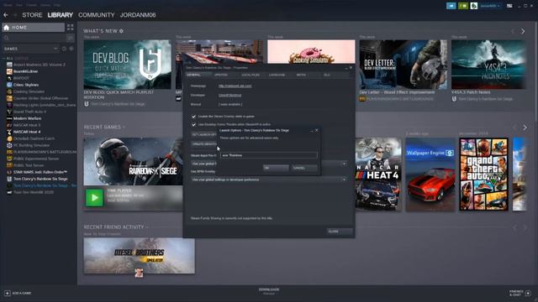Screen dimensions: 538x302
Task: Click the PC Building Simulator icon in sidebar
Action: [9, 145]
